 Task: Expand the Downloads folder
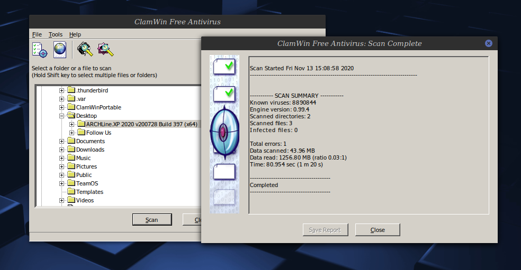(61, 150)
